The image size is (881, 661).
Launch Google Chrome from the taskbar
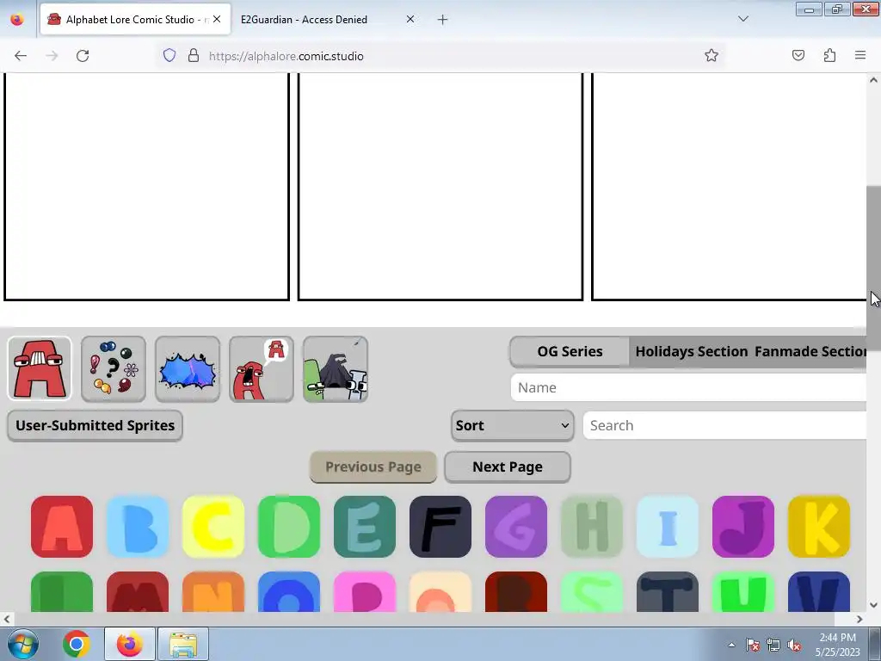(x=77, y=644)
